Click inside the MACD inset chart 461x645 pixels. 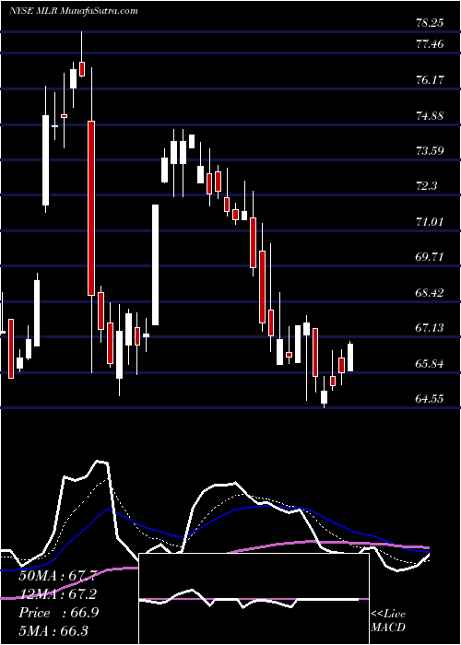(x=254, y=599)
